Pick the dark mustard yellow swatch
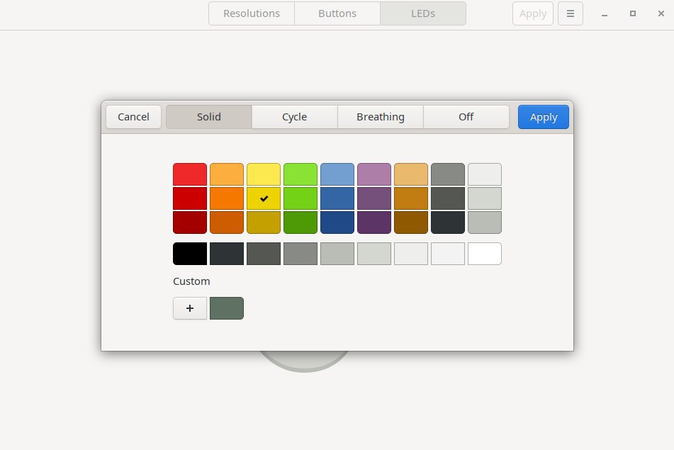This screenshot has height=450, width=674. pyautogui.click(x=264, y=223)
